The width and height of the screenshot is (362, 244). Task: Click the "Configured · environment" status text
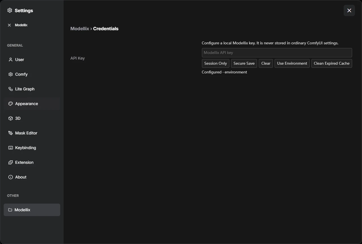(x=224, y=72)
